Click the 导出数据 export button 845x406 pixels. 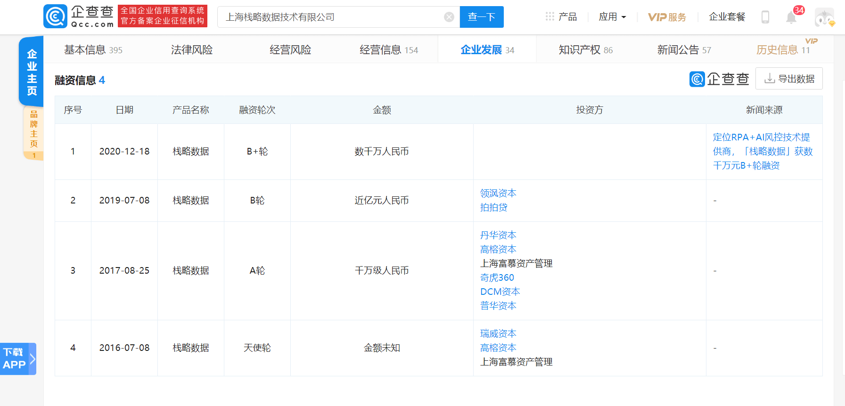click(789, 79)
